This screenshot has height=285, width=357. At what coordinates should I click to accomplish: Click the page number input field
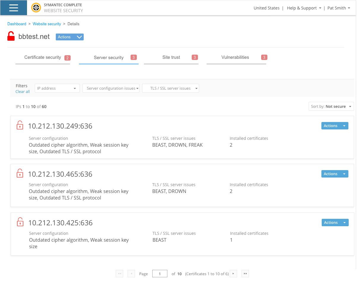pyautogui.click(x=160, y=274)
